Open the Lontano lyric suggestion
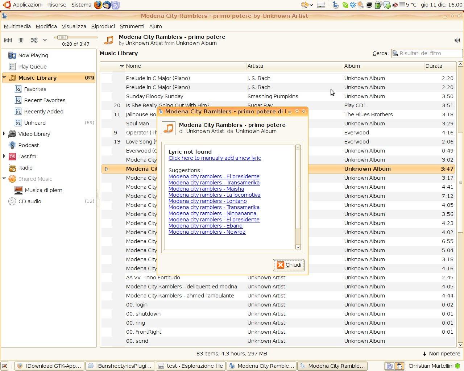464x371 pixels. pos(208,201)
